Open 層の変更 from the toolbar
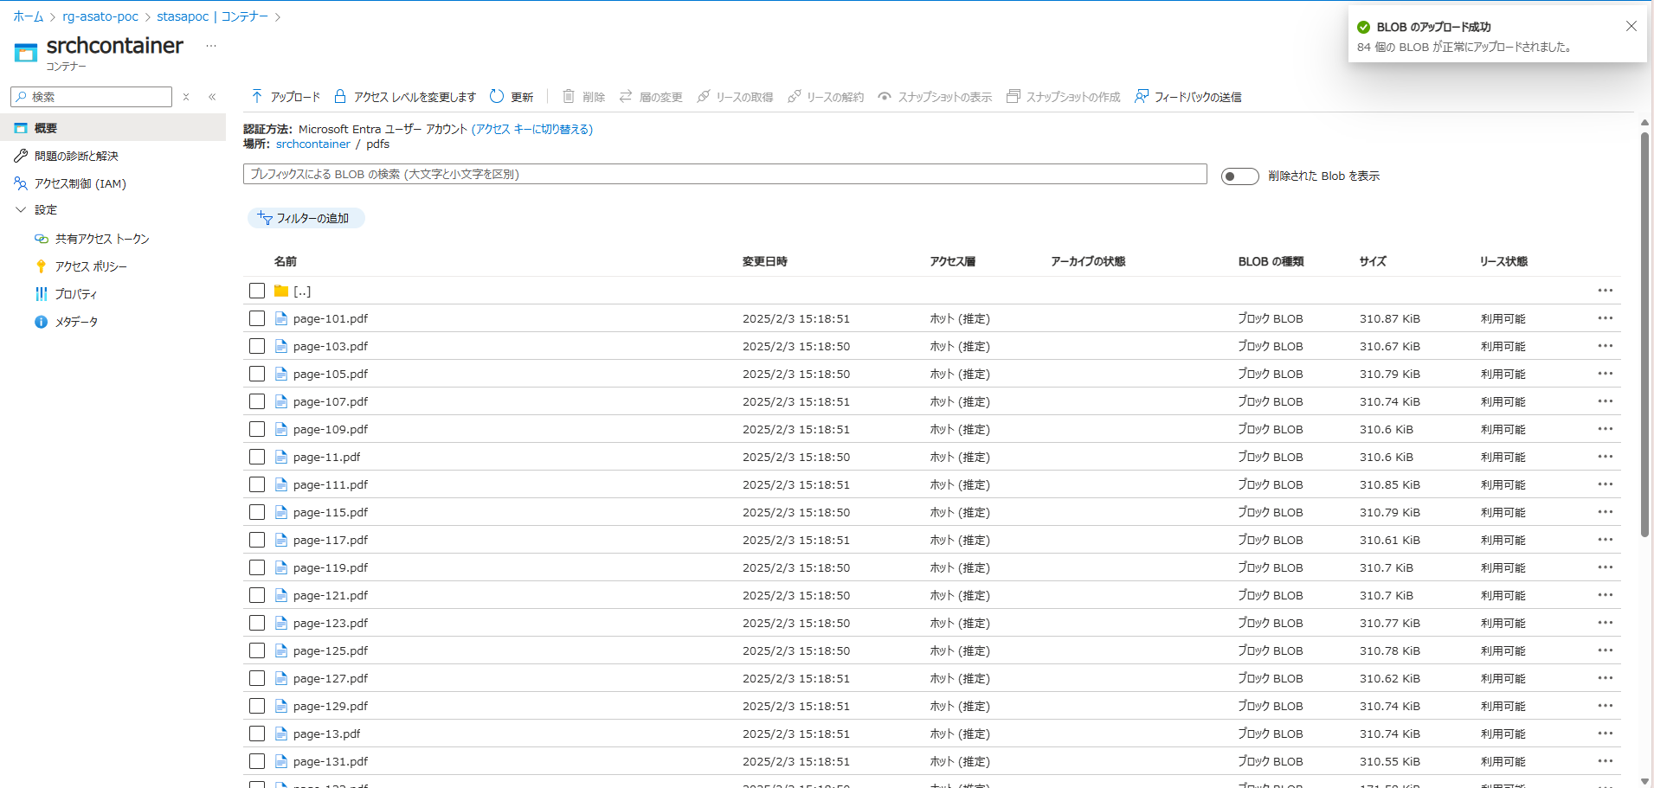 [651, 96]
